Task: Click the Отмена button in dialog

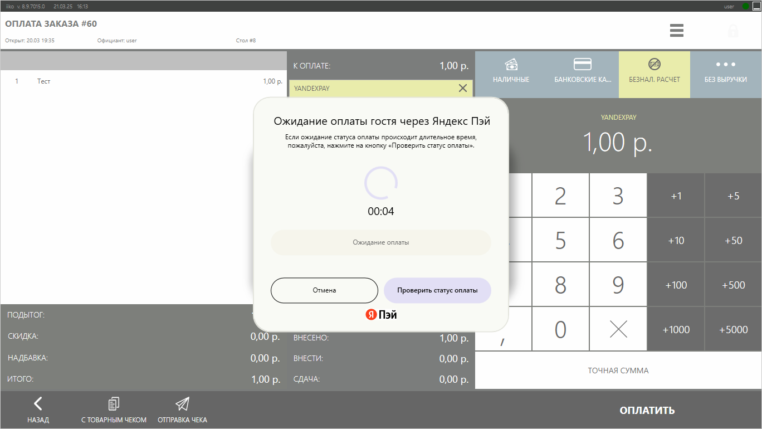Action: point(324,290)
